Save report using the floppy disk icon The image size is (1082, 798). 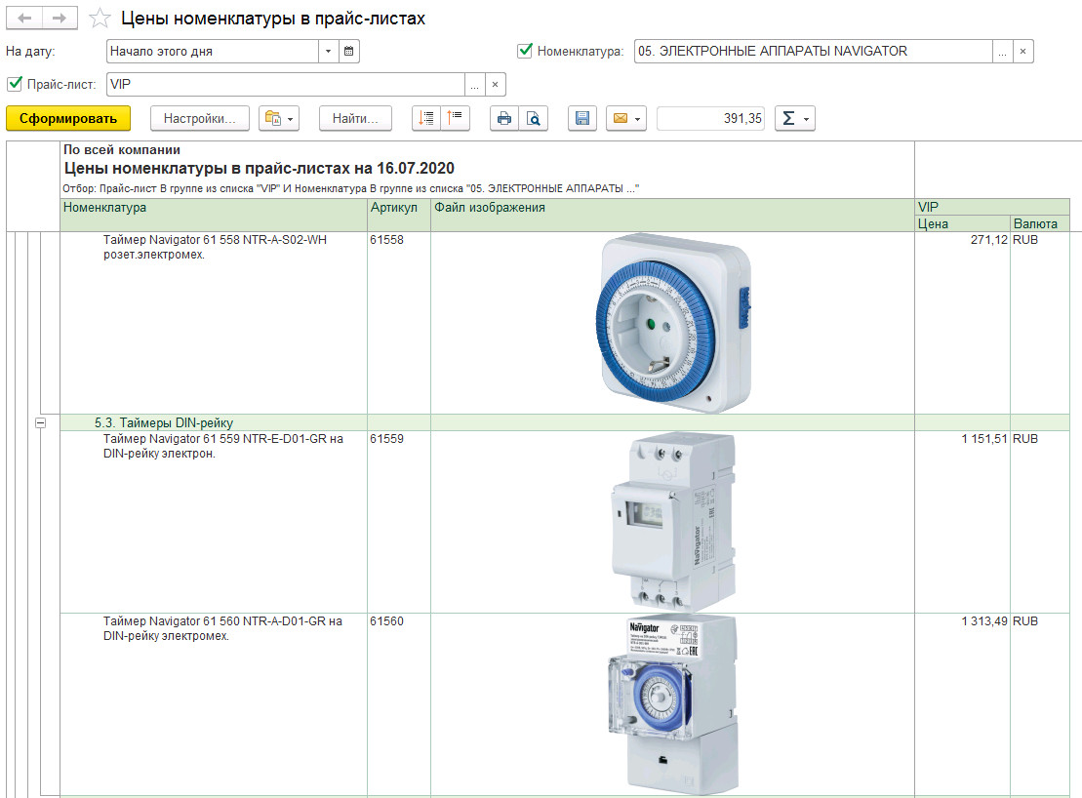pyautogui.click(x=582, y=118)
